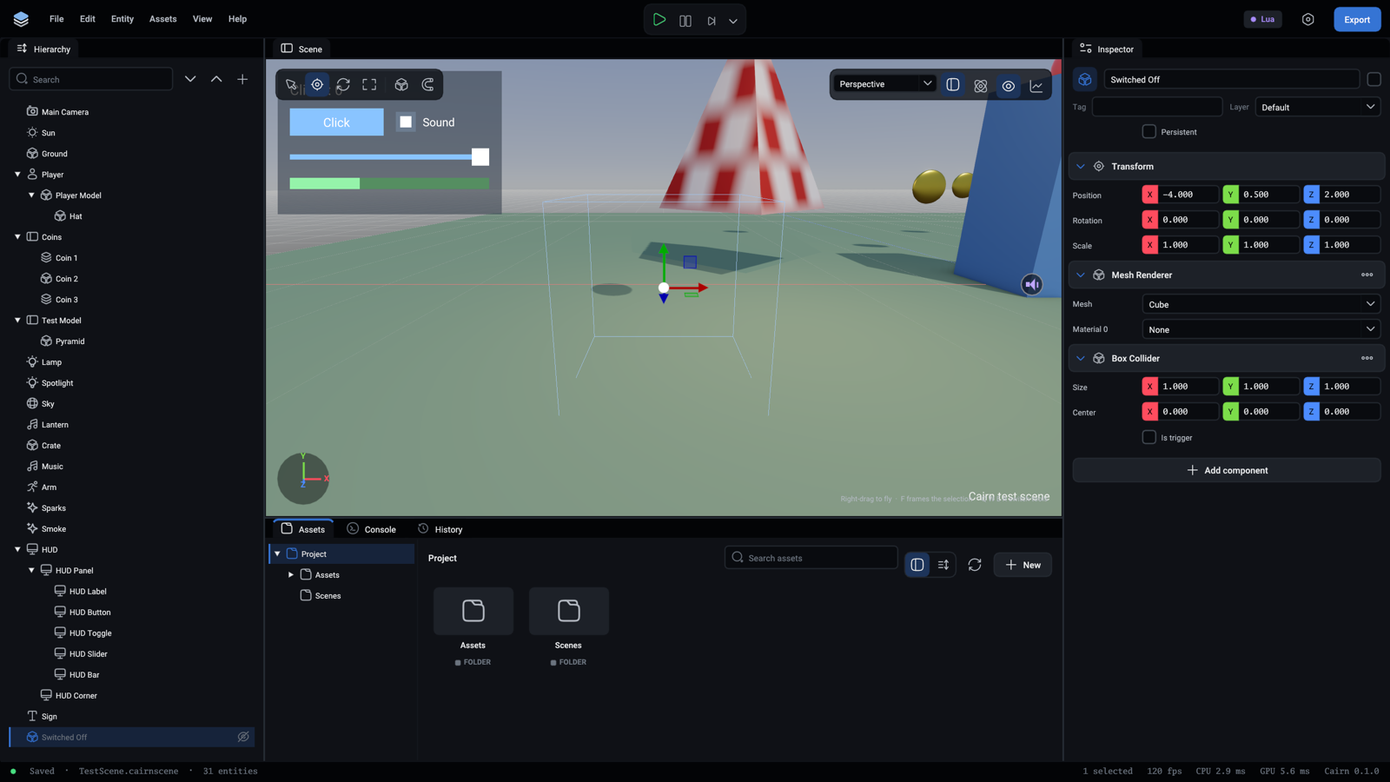
Task: Check the Is trigger checkbox
Action: tap(1148, 437)
